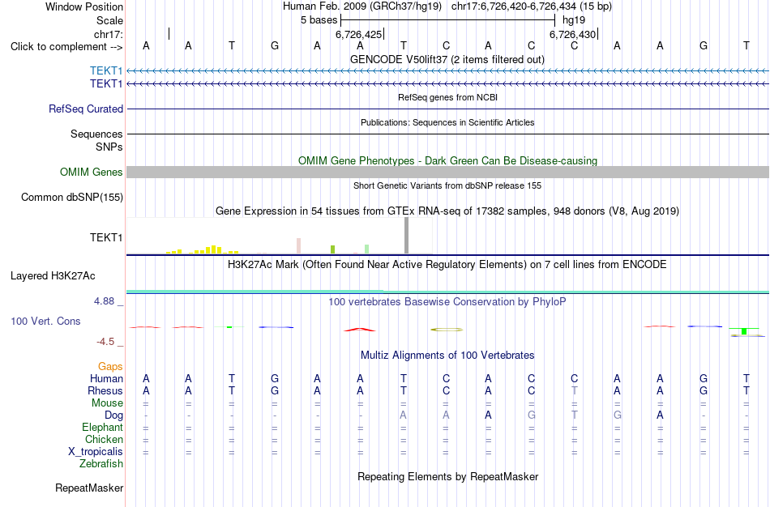Open the GENCODE V50lift37 track title

(447, 59)
